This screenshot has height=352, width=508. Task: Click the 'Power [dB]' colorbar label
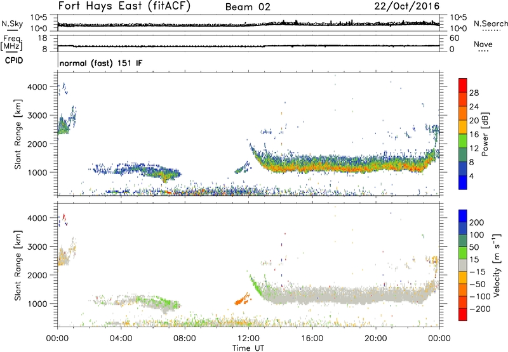pyautogui.click(x=485, y=134)
